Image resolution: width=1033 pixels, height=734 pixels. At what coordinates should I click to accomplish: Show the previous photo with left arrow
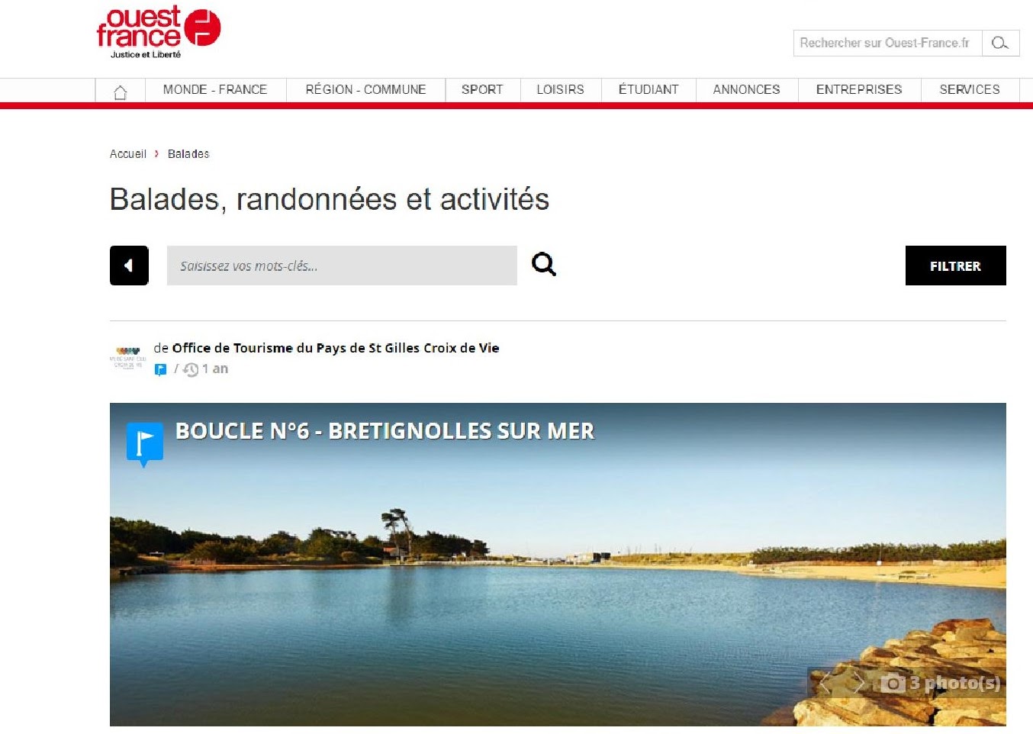pyautogui.click(x=824, y=682)
